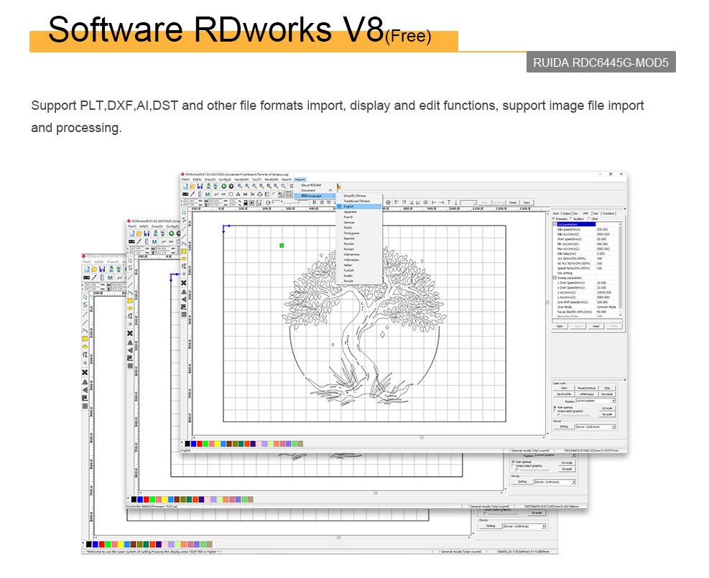Click black X tool in back window sidebar
This screenshot has height=578, width=709.
(85, 373)
